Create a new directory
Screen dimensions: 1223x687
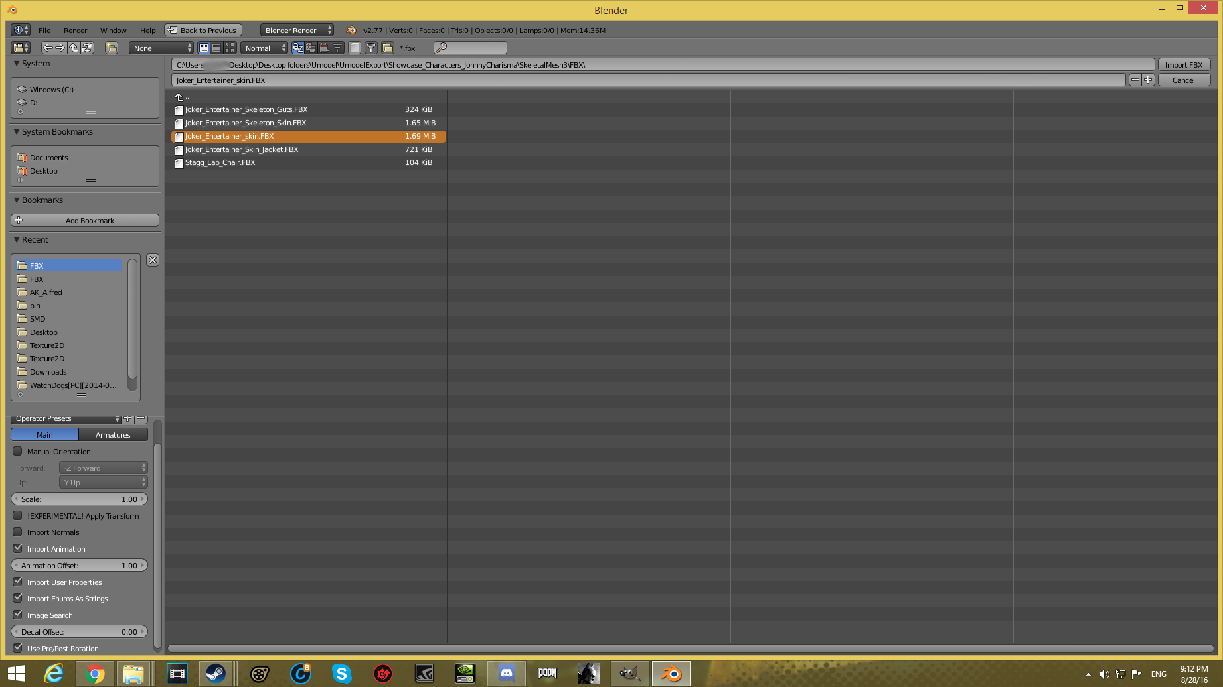click(x=112, y=48)
